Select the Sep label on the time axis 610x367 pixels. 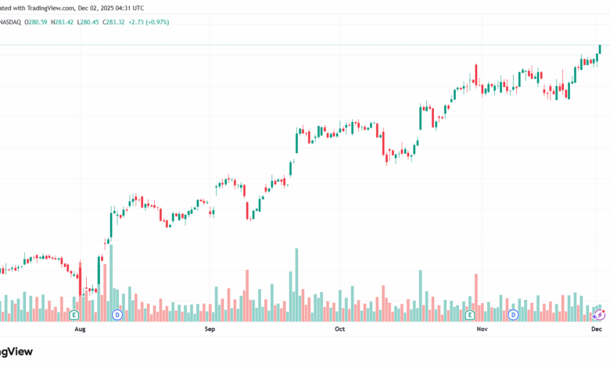point(210,329)
